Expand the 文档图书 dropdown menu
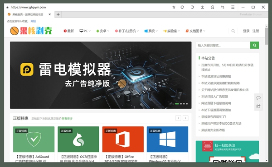Viewport: 272px width, 167px height. click(x=195, y=31)
